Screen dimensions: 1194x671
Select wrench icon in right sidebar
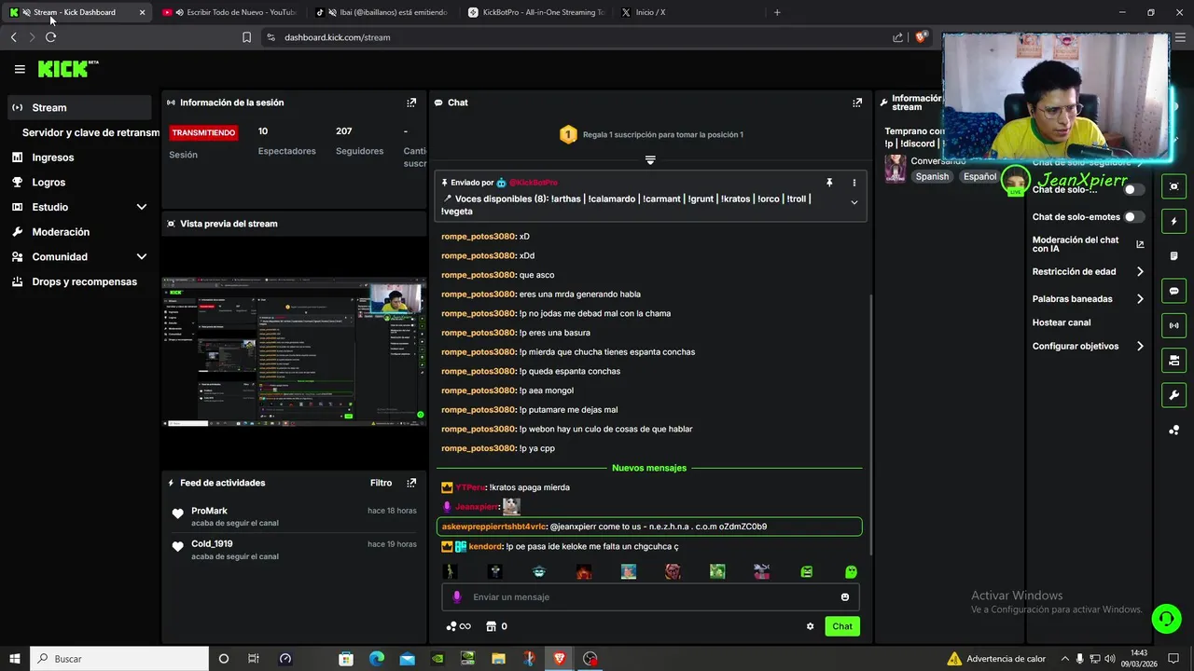coord(1174,395)
